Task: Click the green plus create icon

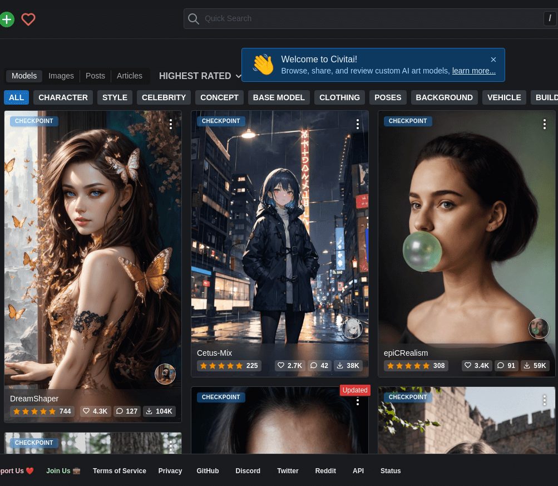Action: pos(6,19)
